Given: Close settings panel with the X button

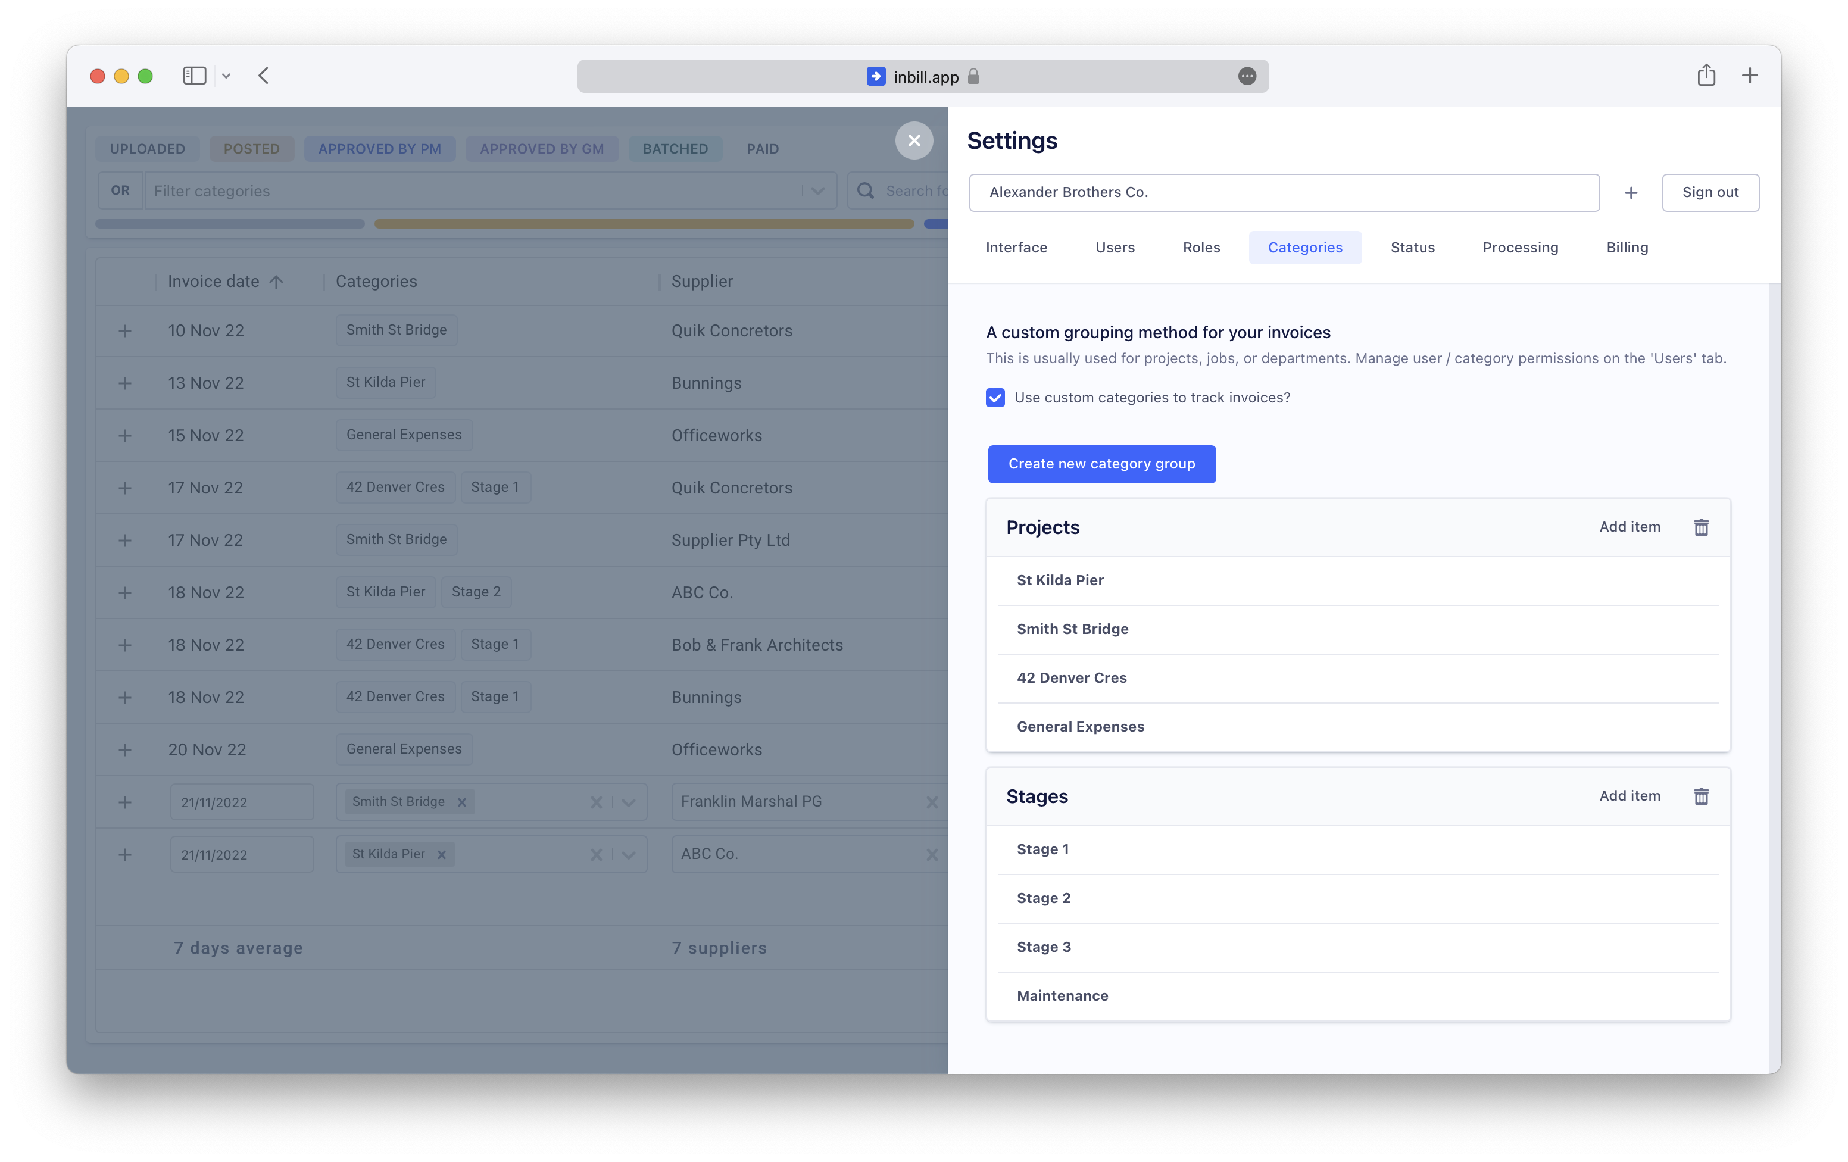Looking at the screenshot, I should [x=913, y=140].
